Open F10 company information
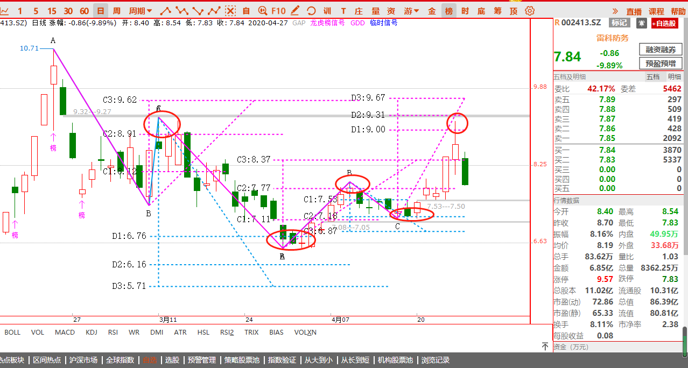This screenshot has width=688, height=368. 278,10
